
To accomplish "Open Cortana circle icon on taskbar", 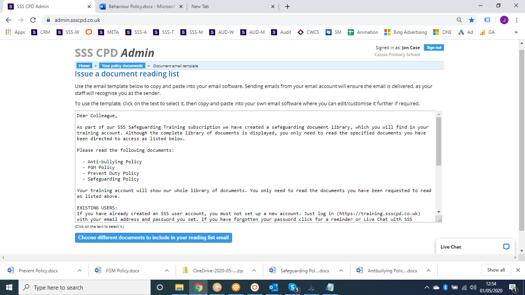I will click(x=160, y=287).
